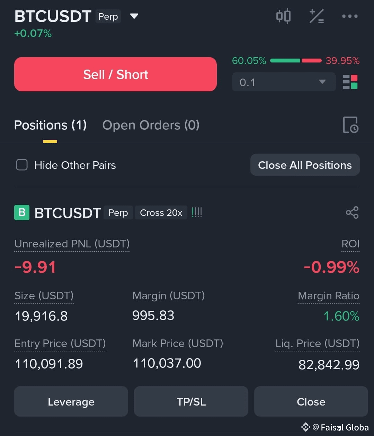Tap the Unrealized PNL (USDT) label

click(72, 244)
